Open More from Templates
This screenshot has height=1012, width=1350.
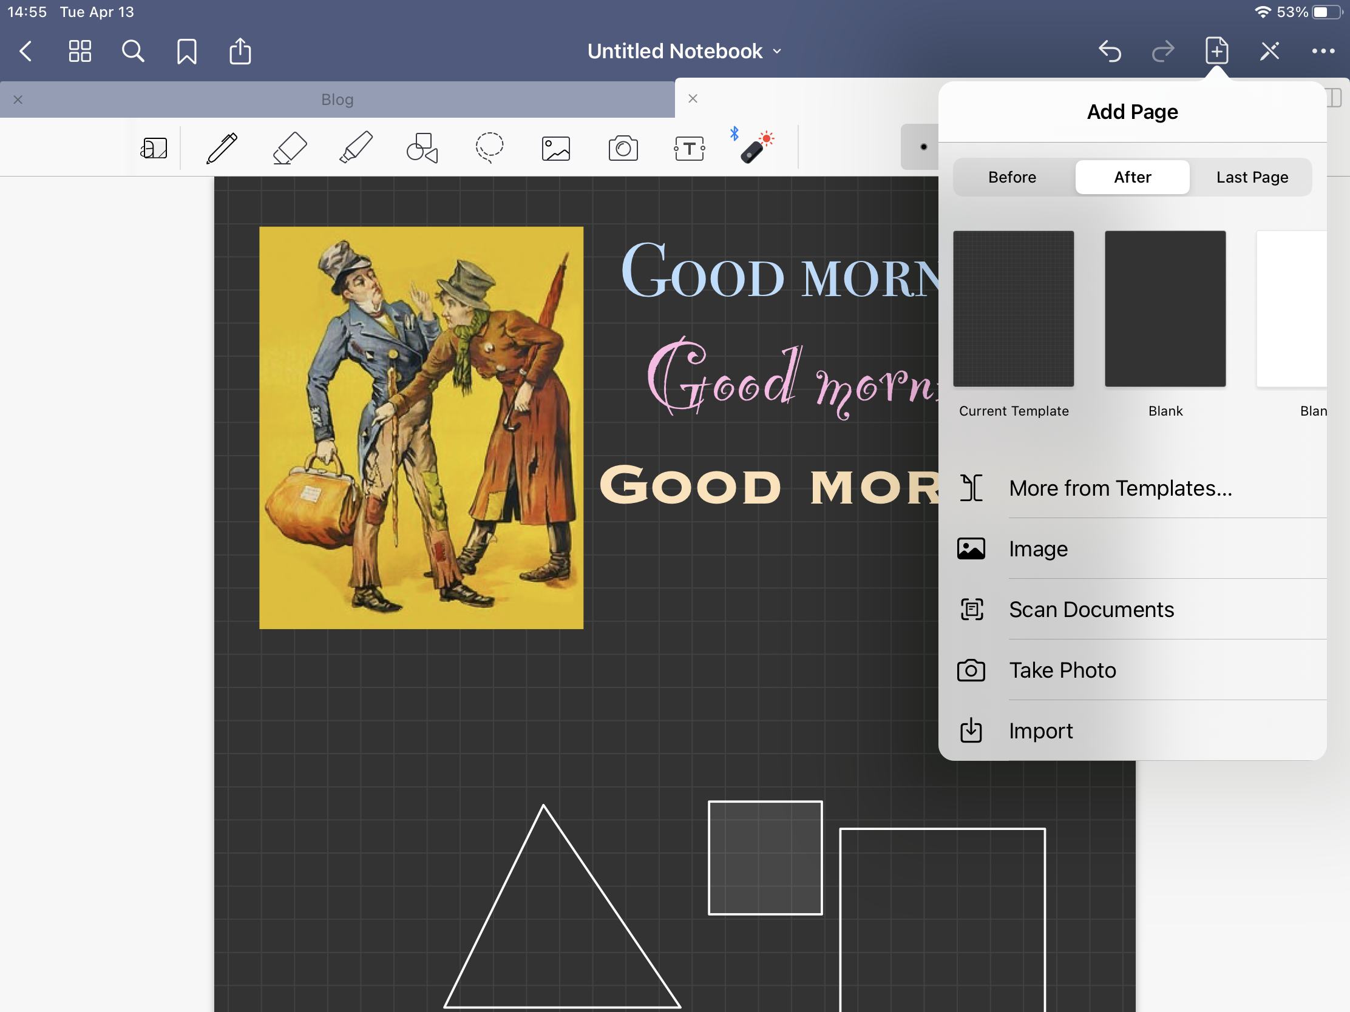point(1120,488)
